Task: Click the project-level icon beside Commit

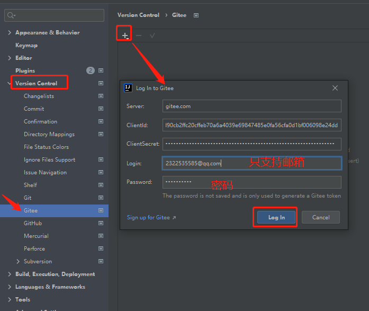Action: point(101,109)
